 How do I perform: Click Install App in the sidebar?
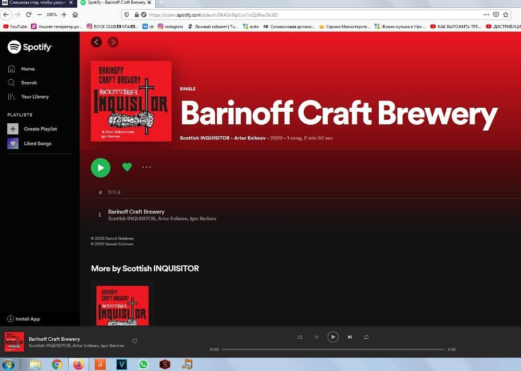coord(23,319)
